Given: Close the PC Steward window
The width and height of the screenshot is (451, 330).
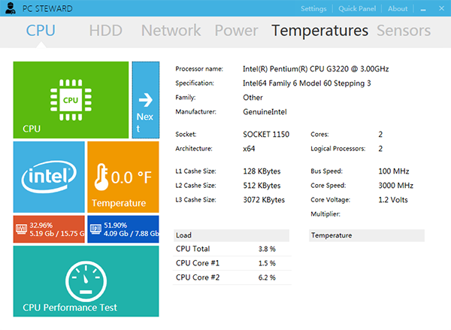Looking at the screenshot, I should tap(441, 8).
